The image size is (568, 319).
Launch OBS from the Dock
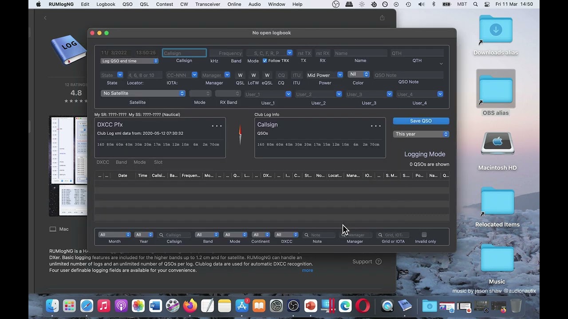[x=293, y=306]
